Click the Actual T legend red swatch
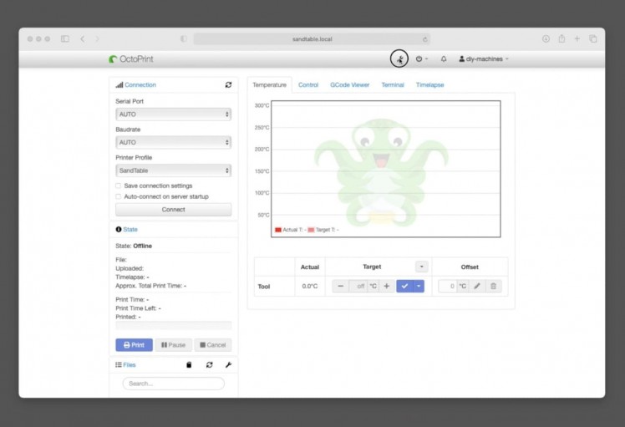625x427 pixels. pyautogui.click(x=278, y=230)
